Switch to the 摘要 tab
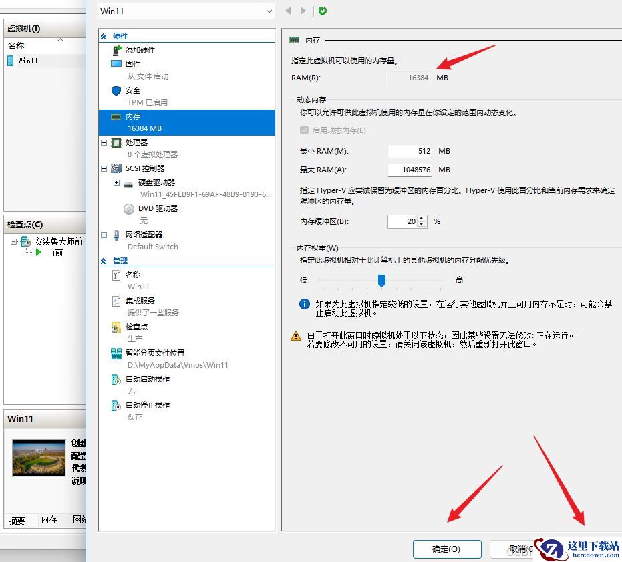This screenshot has height=562, width=622. pos(17,521)
